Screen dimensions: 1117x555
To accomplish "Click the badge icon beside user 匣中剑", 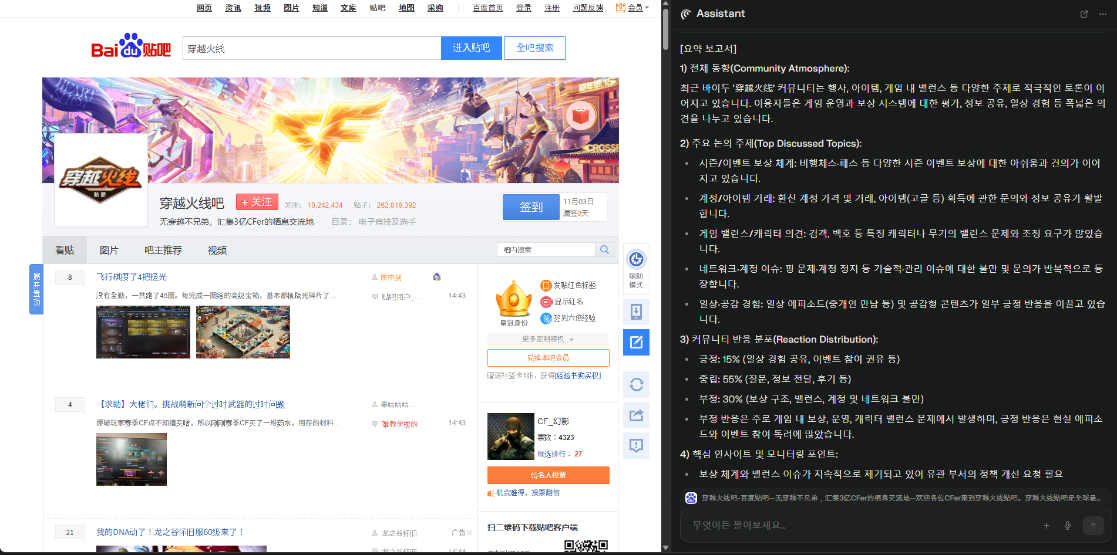I will pyautogui.click(x=437, y=277).
